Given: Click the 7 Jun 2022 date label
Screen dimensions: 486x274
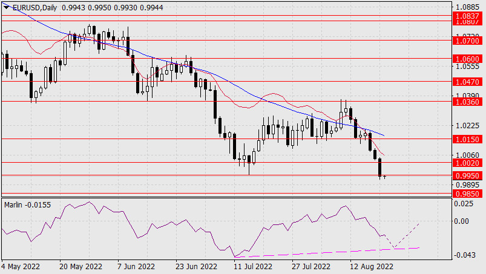Looking at the screenshot, I should (x=136, y=267).
